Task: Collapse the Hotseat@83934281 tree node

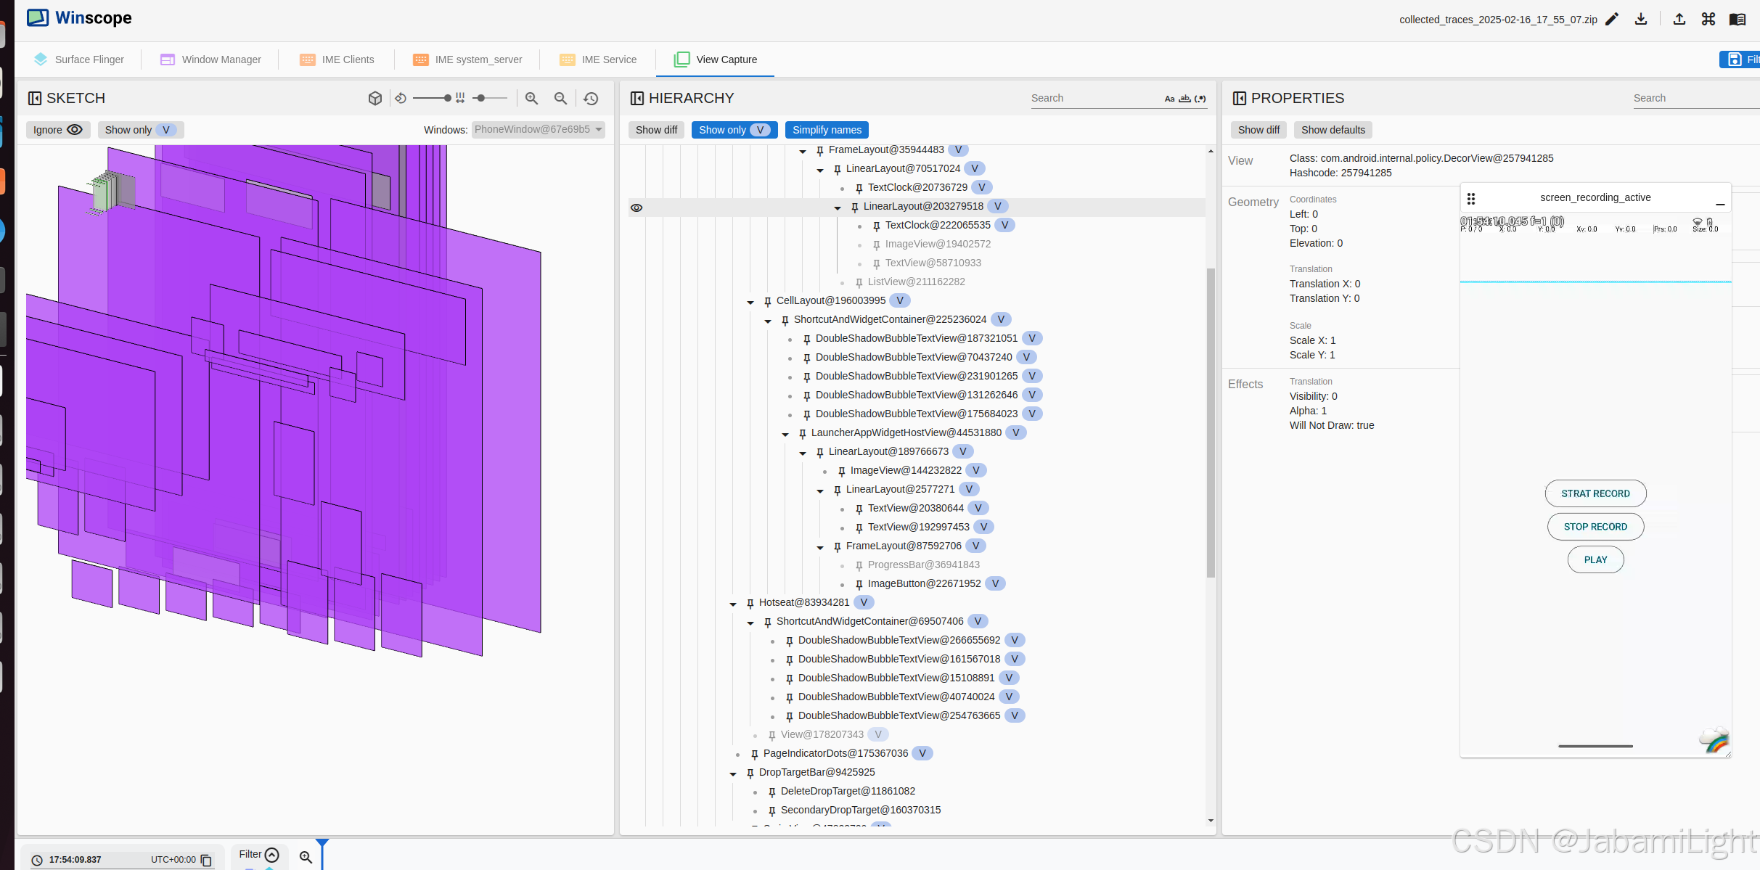Action: [733, 604]
